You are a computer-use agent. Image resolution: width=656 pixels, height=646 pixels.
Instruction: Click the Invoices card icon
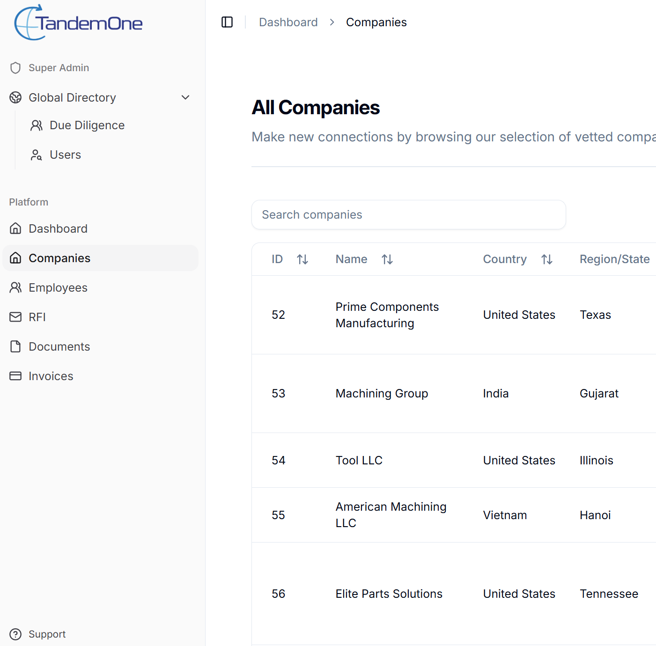tap(15, 376)
